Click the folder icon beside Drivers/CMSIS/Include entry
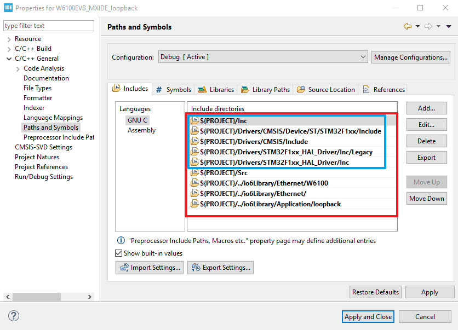 coord(194,142)
